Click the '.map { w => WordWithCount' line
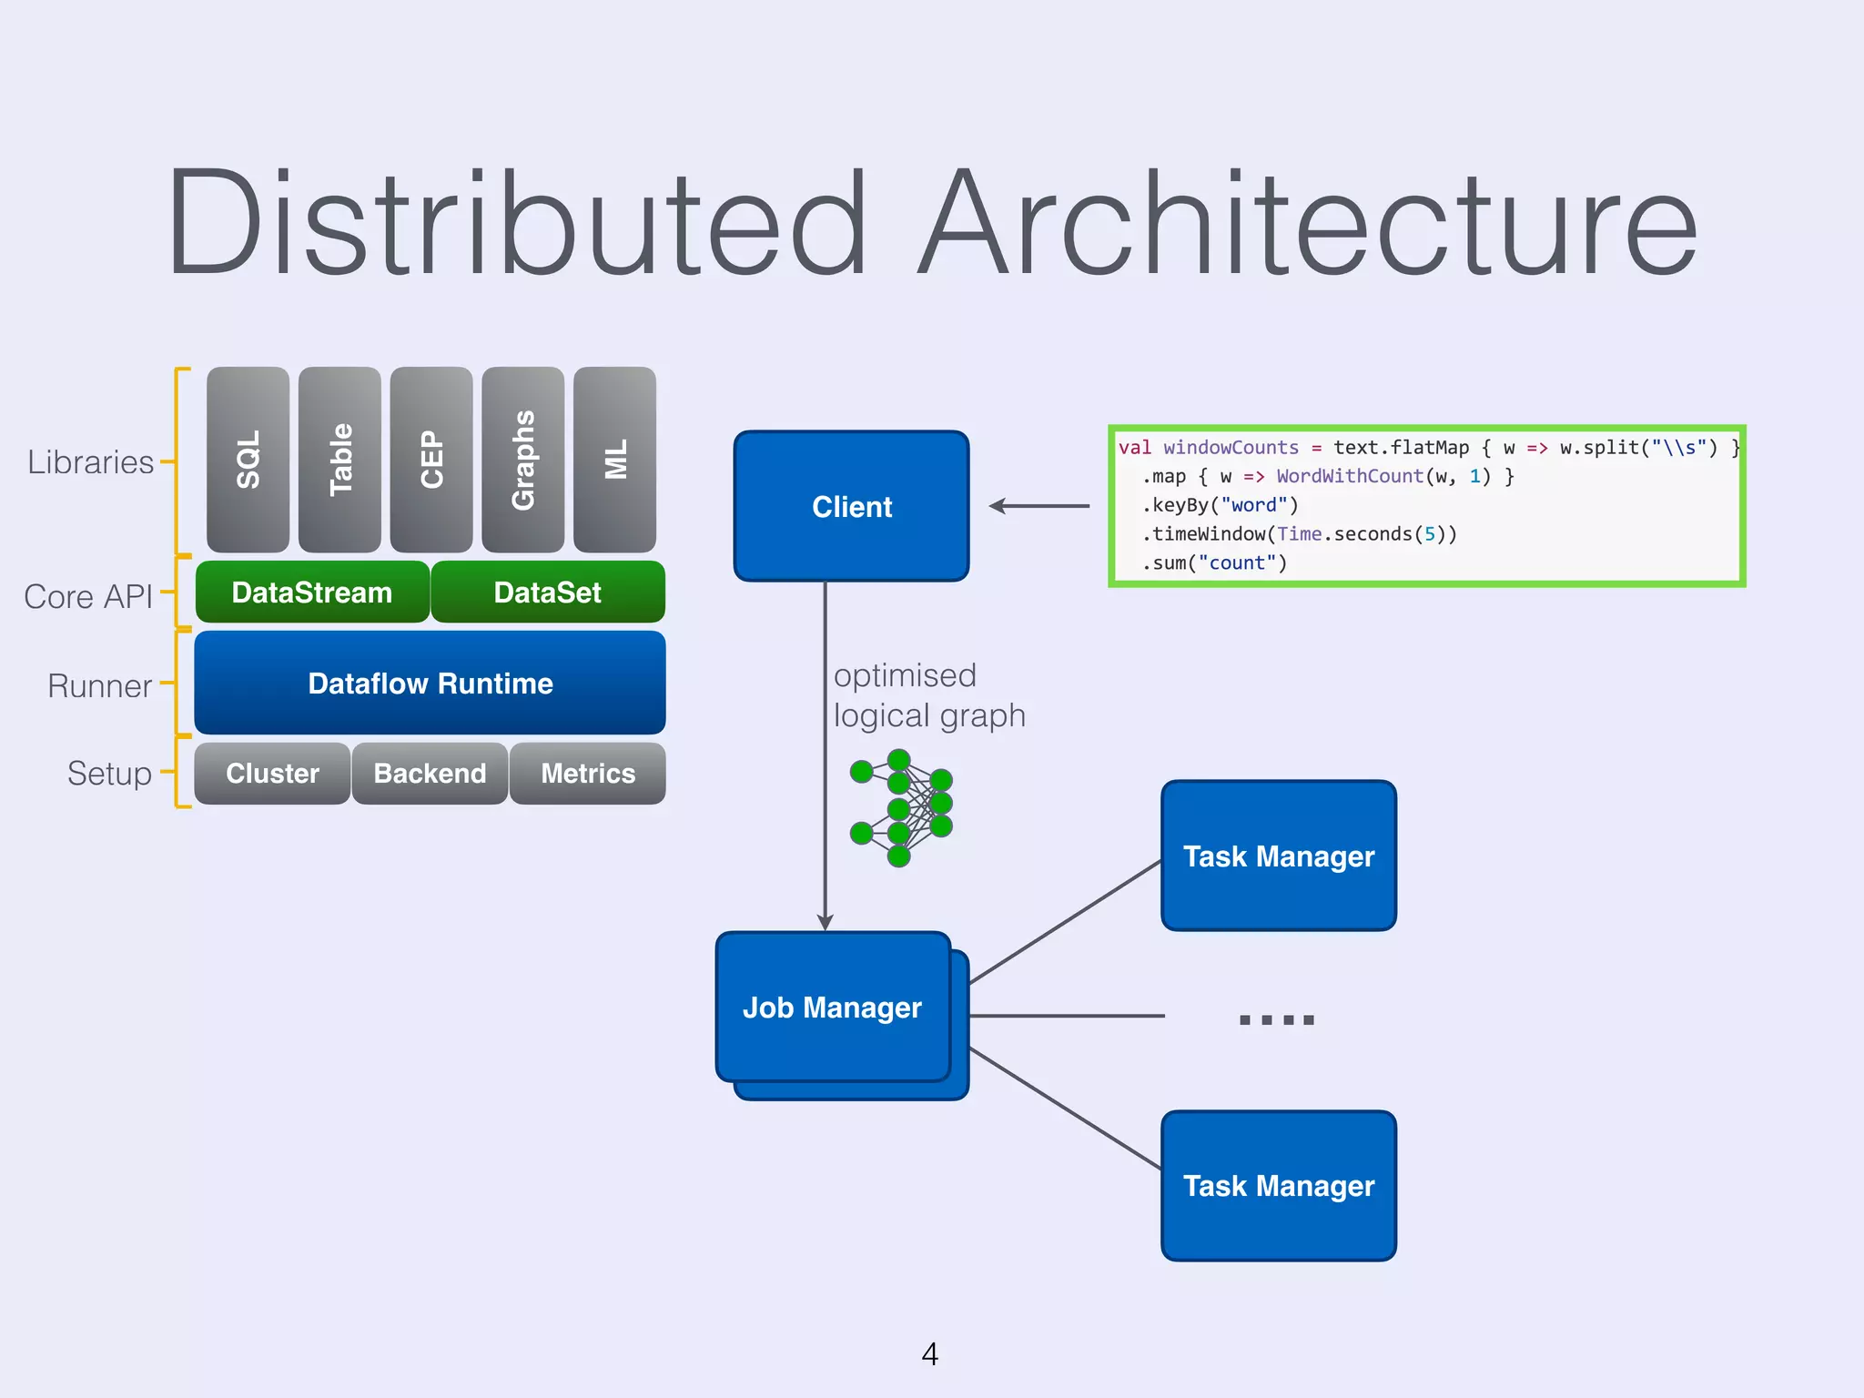 tap(1328, 477)
